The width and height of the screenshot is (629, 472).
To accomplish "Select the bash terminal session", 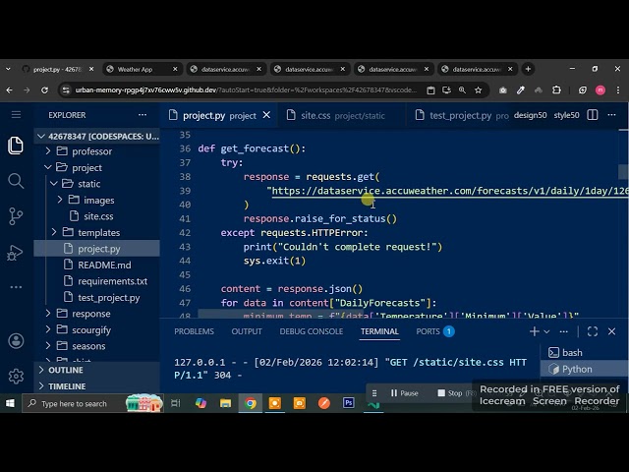I will [x=572, y=352].
